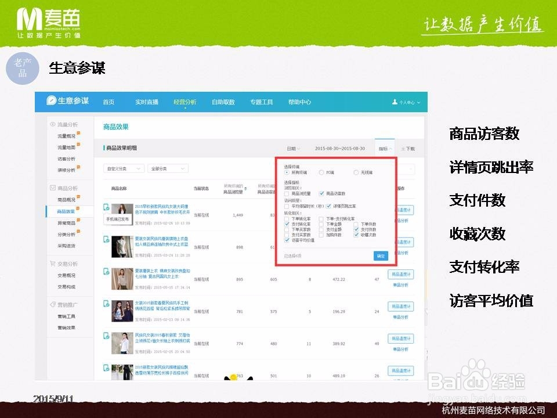
Task: Expand the 自定义分类 dropdown
Action: (x=124, y=168)
